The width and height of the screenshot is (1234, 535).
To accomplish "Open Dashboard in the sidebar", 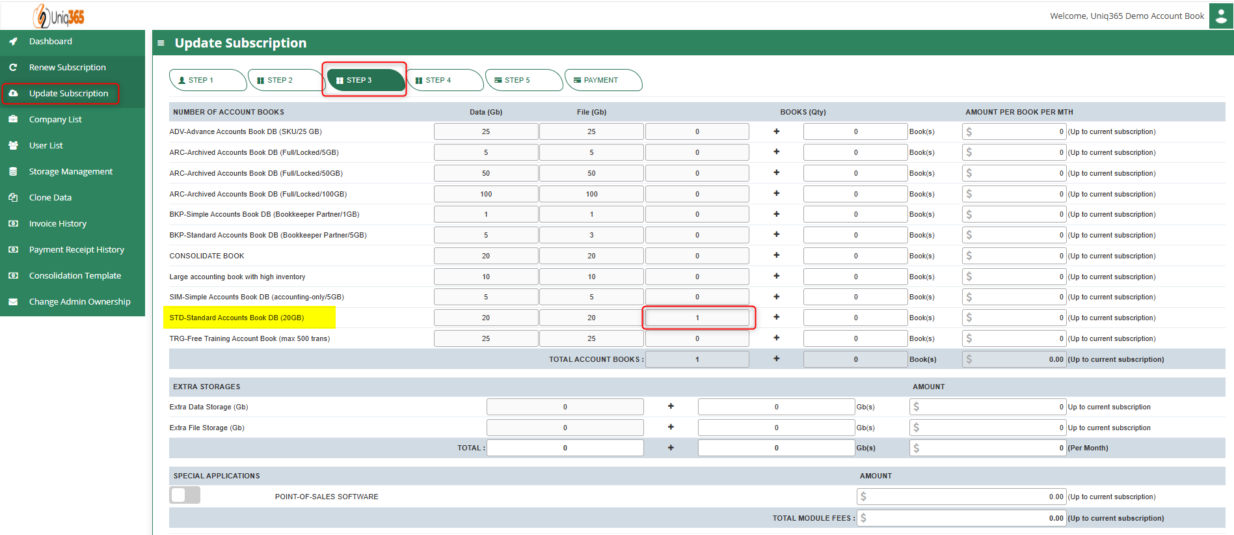I will point(72,41).
